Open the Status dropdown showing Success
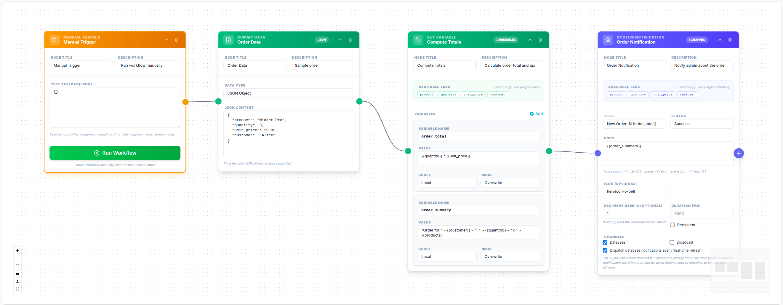The image size is (783, 305). click(x=702, y=124)
